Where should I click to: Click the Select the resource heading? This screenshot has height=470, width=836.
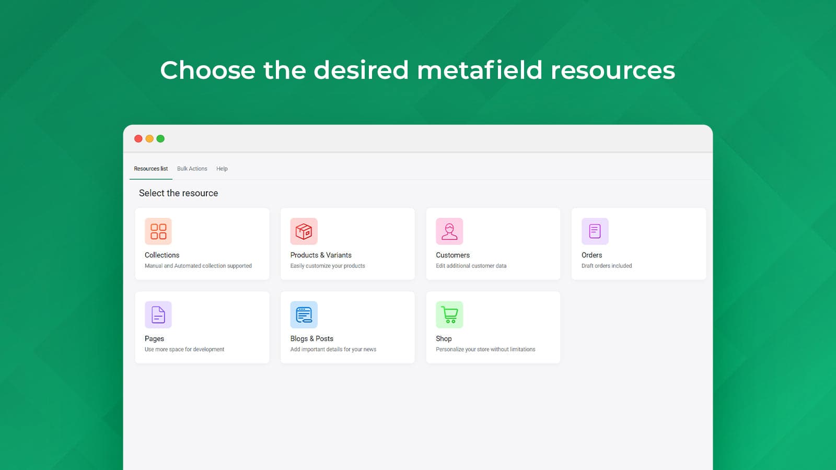[178, 193]
